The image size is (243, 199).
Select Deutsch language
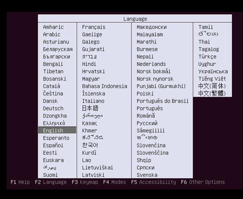click(x=53, y=108)
